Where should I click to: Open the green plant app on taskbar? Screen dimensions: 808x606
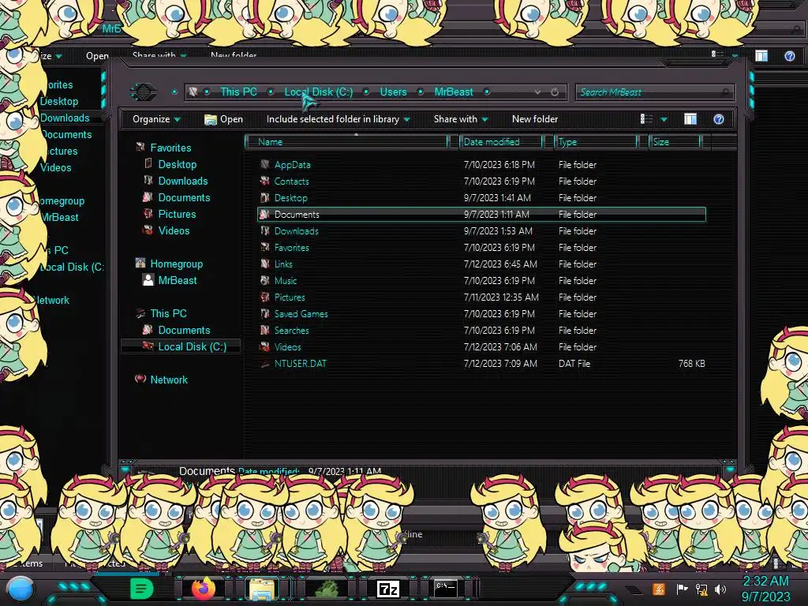coord(327,589)
